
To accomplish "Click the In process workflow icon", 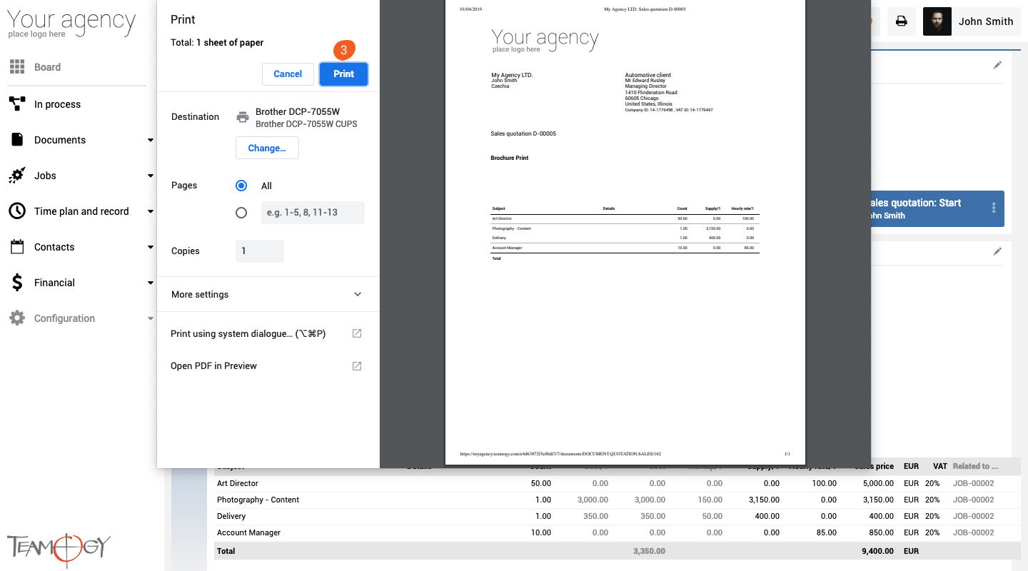I will click(x=17, y=104).
